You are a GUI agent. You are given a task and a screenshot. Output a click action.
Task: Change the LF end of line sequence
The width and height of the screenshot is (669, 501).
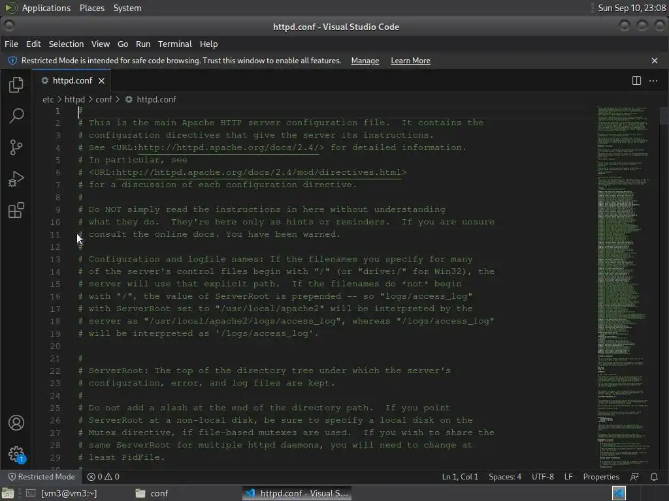click(568, 477)
